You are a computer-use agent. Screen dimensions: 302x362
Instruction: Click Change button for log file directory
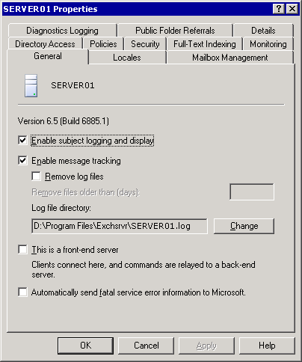click(x=244, y=226)
